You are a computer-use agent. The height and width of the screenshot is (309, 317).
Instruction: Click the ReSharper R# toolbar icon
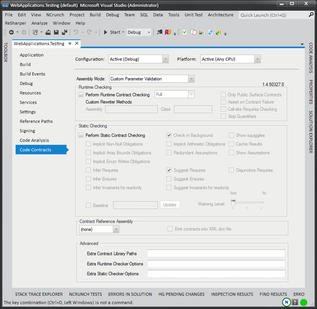168,32
